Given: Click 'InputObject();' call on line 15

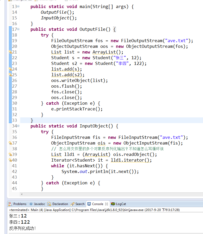Looking at the screenshot, I should click(59, 18).
